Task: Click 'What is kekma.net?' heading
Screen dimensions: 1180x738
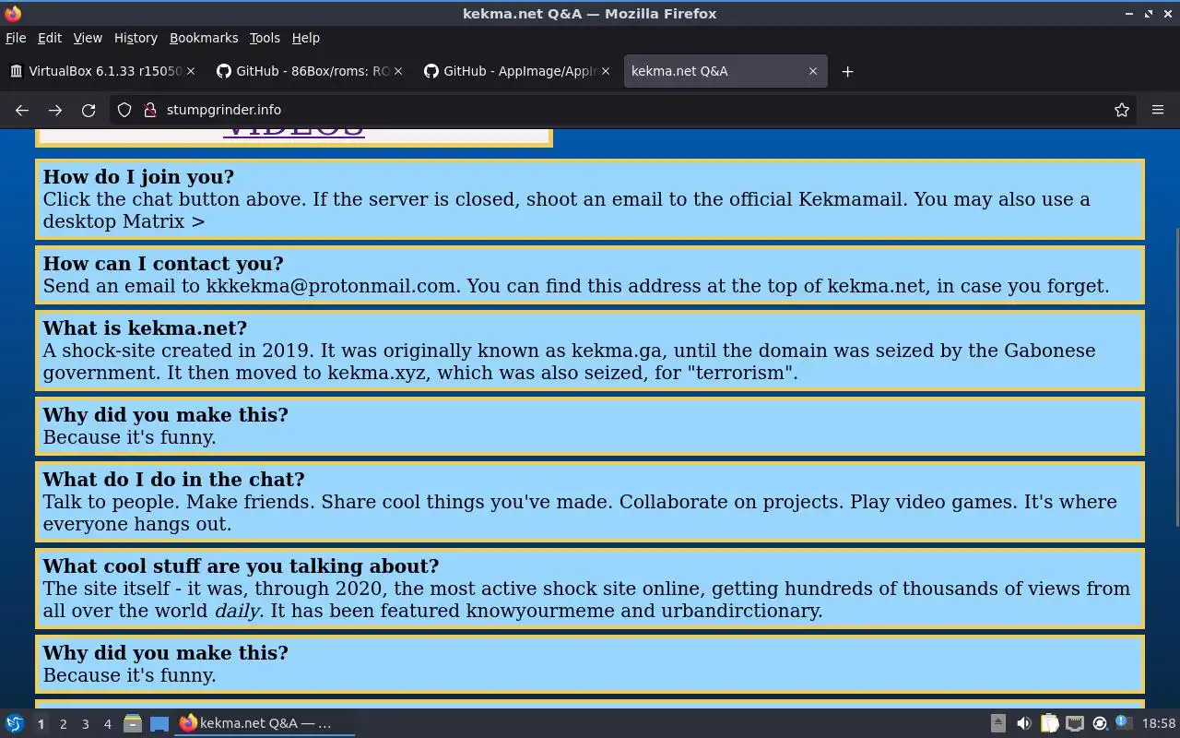Action: [145, 328]
